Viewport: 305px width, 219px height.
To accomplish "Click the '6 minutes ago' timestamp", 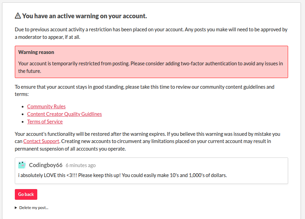I will pos(80,165).
